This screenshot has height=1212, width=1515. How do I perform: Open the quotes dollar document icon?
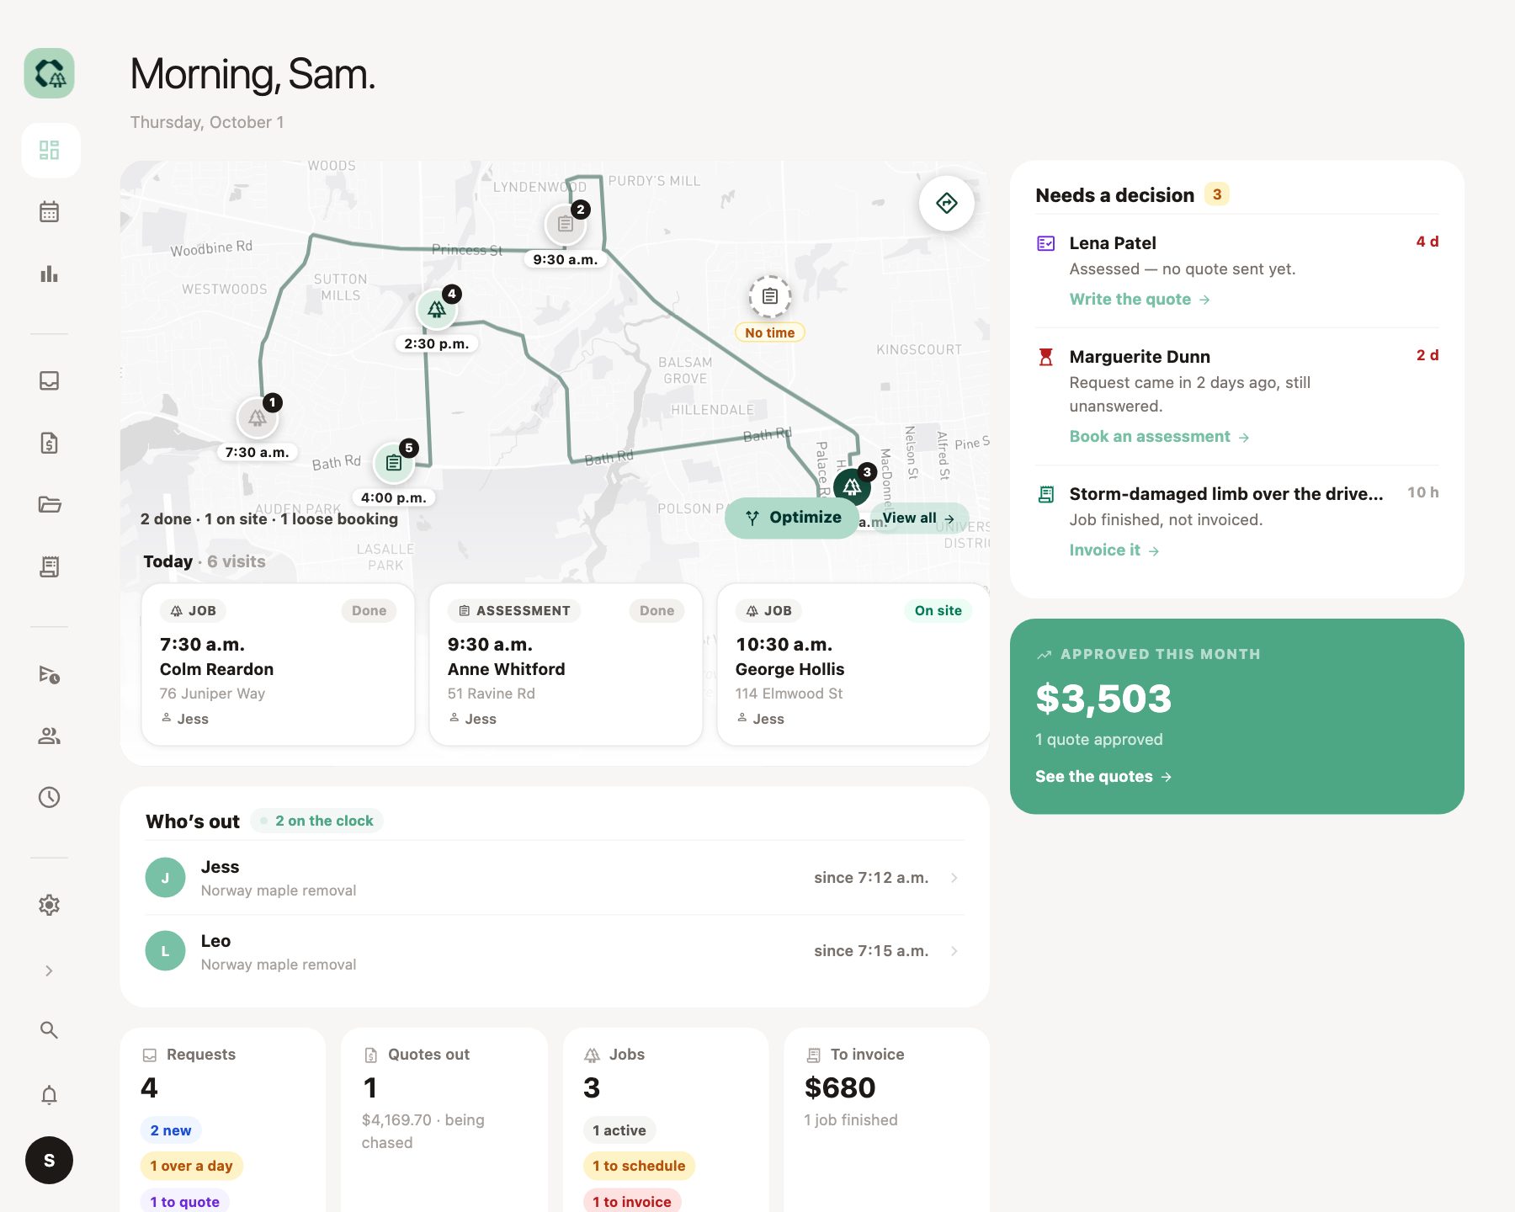(x=50, y=443)
